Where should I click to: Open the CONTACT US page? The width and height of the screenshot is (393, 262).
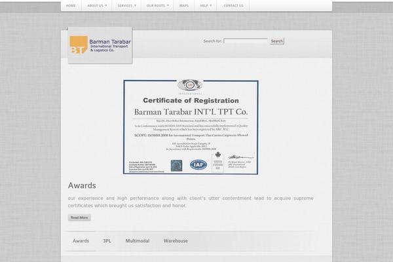(x=233, y=5)
